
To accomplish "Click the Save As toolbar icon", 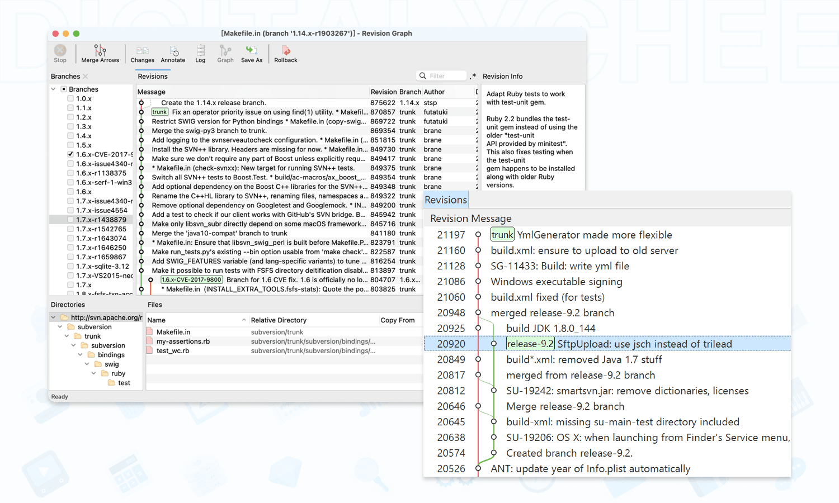I will pyautogui.click(x=251, y=53).
